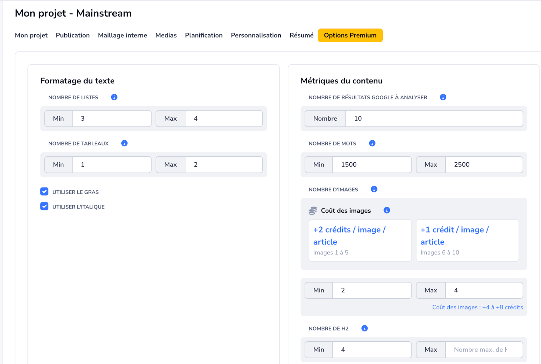Screen dimensions: 541x364
Task: Click 'NOMBRE DE MOTS' label
Action: tap(332, 144)
